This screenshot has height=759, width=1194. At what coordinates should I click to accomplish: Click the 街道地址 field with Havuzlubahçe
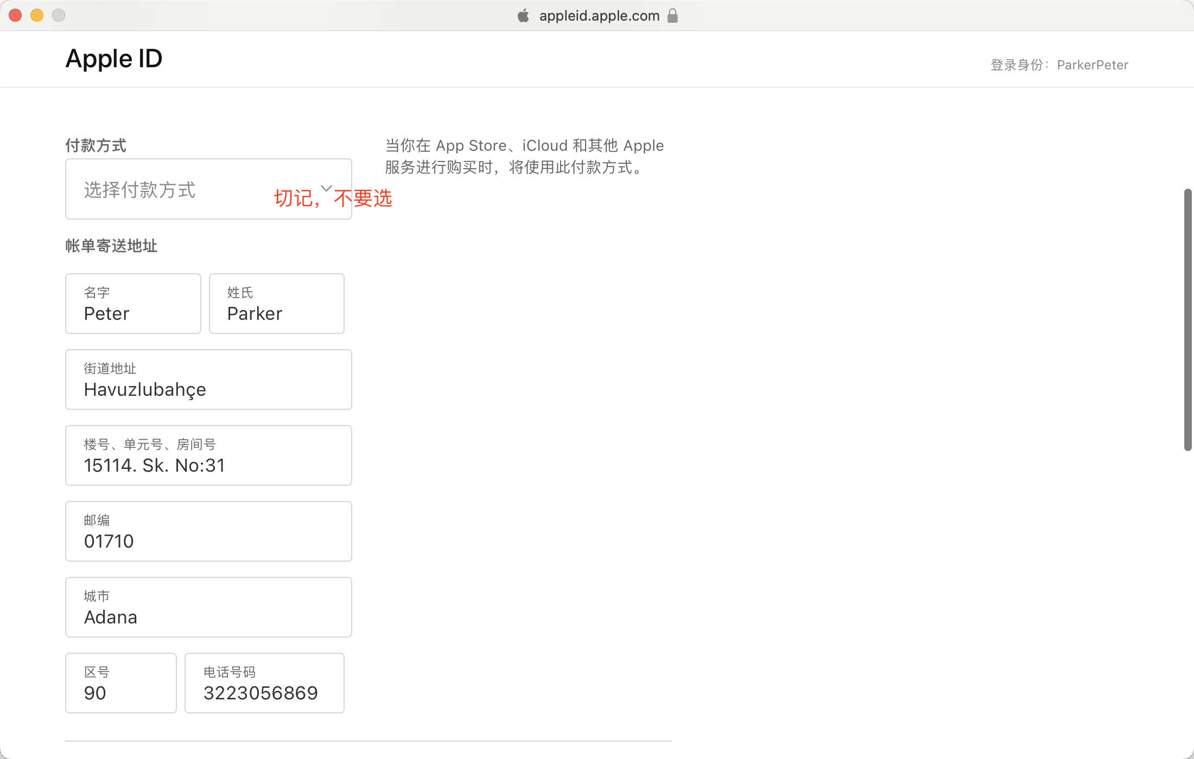pyautogui.click(x=208, y=379)
